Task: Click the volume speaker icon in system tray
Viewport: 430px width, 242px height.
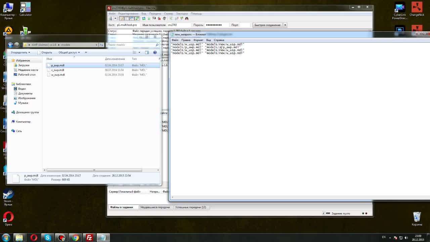Action: (x=406, y=238)
